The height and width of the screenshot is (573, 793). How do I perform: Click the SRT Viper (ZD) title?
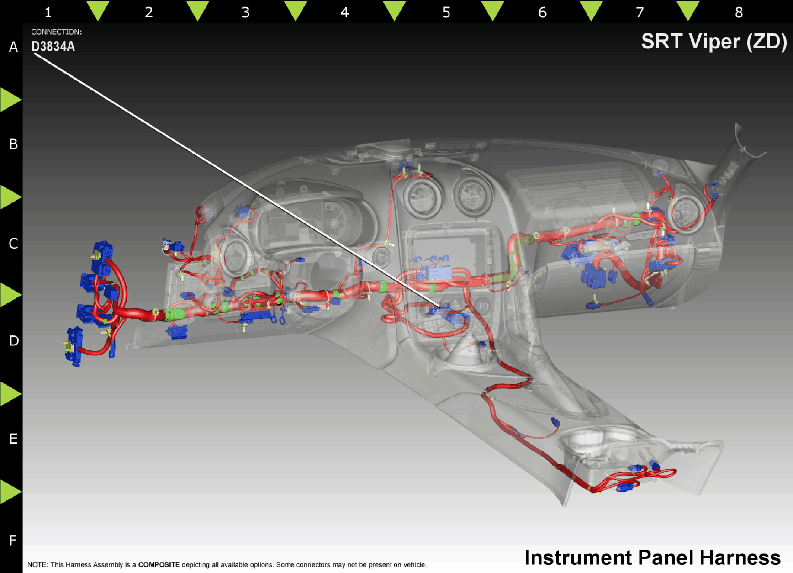tap(714, 41)
